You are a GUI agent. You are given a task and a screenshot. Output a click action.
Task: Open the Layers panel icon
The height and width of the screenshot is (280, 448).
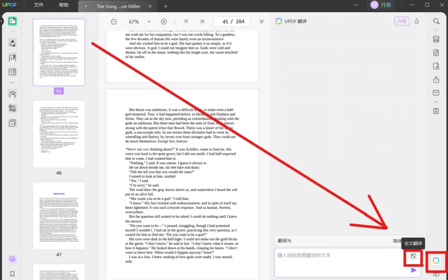tap(12, 259)
